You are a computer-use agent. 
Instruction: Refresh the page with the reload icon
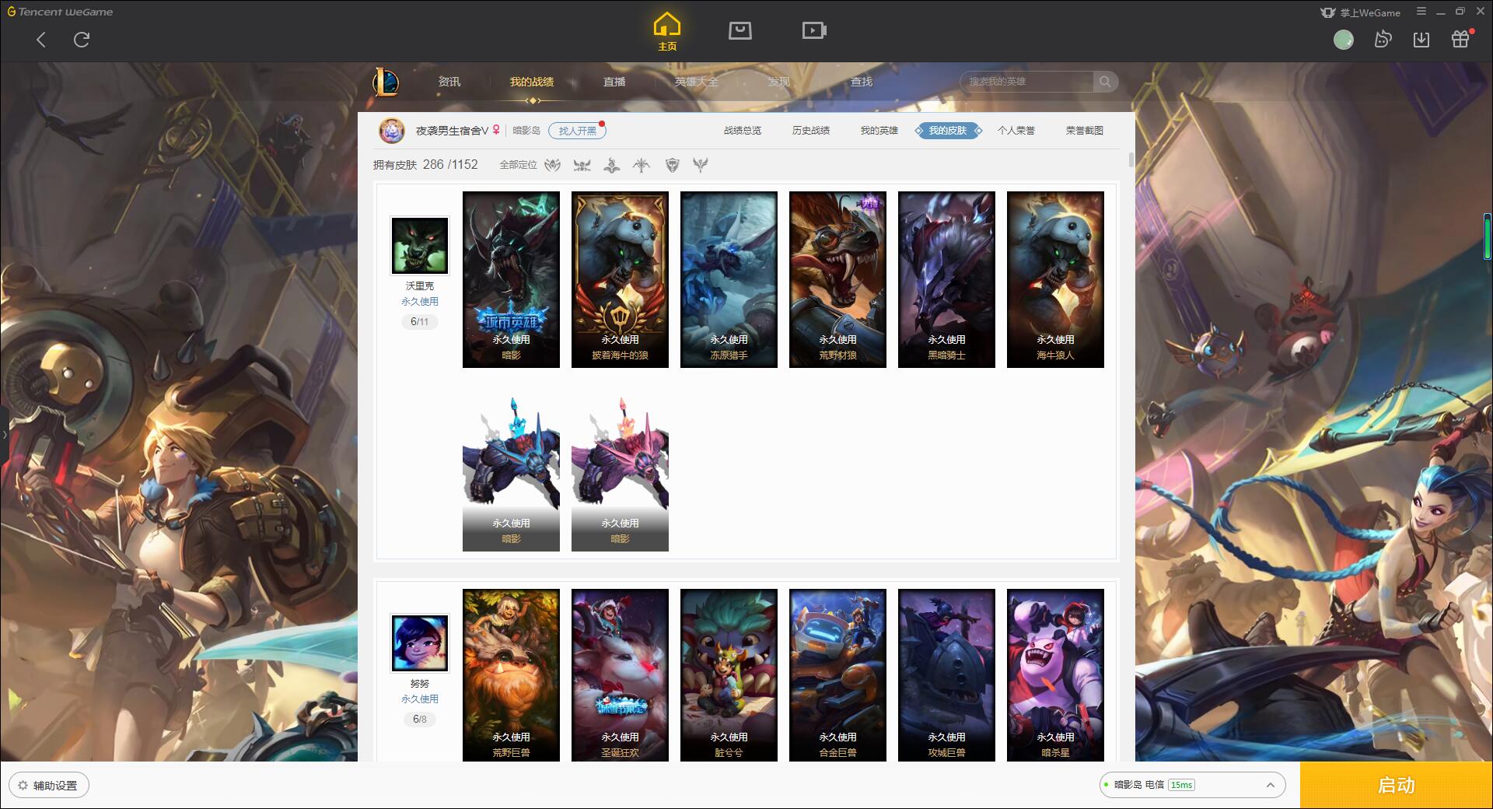pyautogui.click(x=82, y=40)
